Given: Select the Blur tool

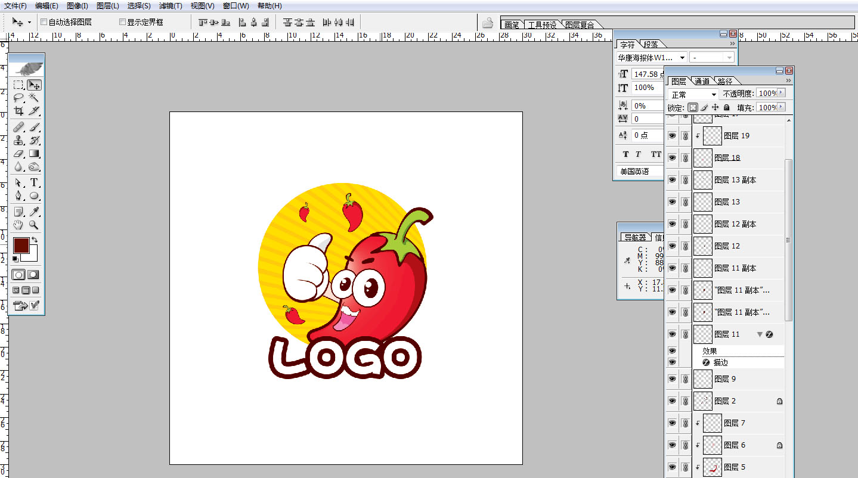Looking at the screenshot, I should (x=19, y=167).
